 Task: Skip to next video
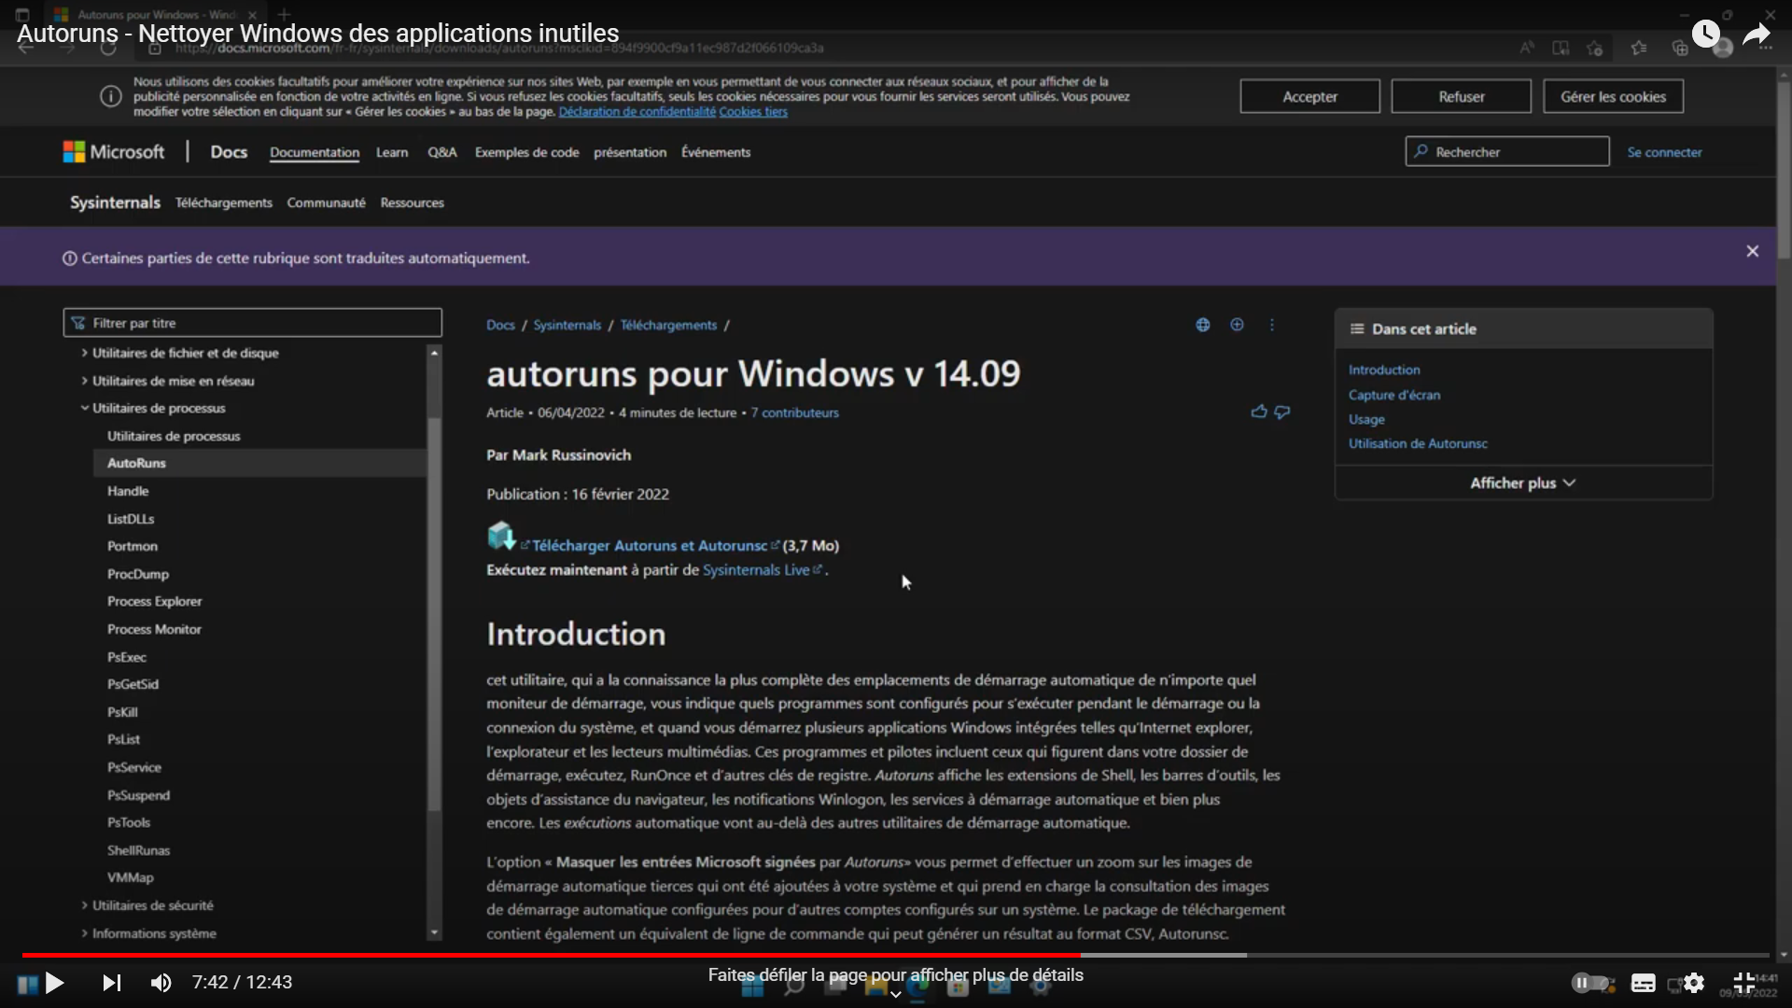coord(111,983)
